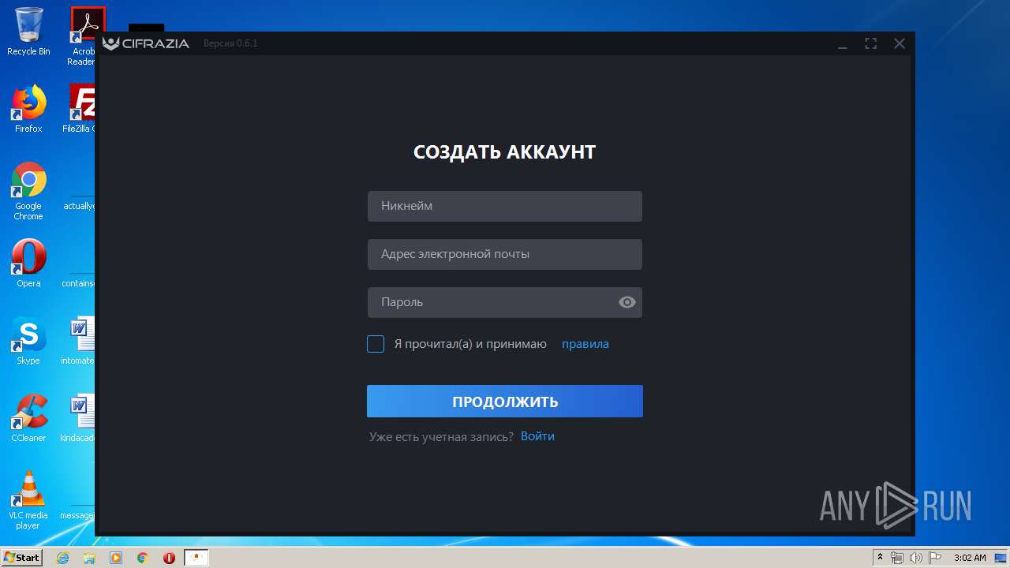
Task: Show hidden system tray icons
Action: [881, 558]
